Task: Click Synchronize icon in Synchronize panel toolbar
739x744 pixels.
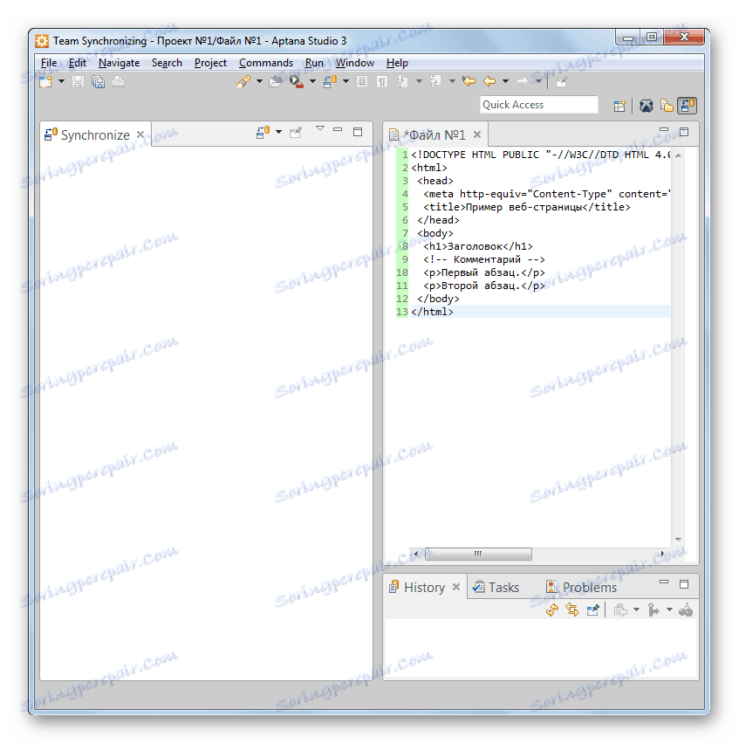Action: coord(263,133)
